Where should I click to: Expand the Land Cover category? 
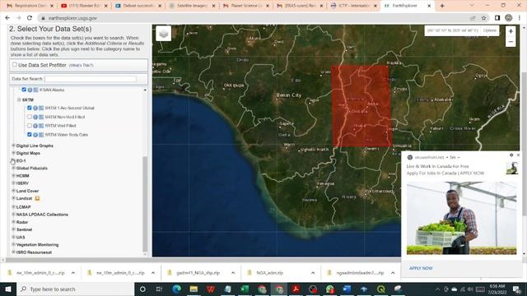point(14,191)
